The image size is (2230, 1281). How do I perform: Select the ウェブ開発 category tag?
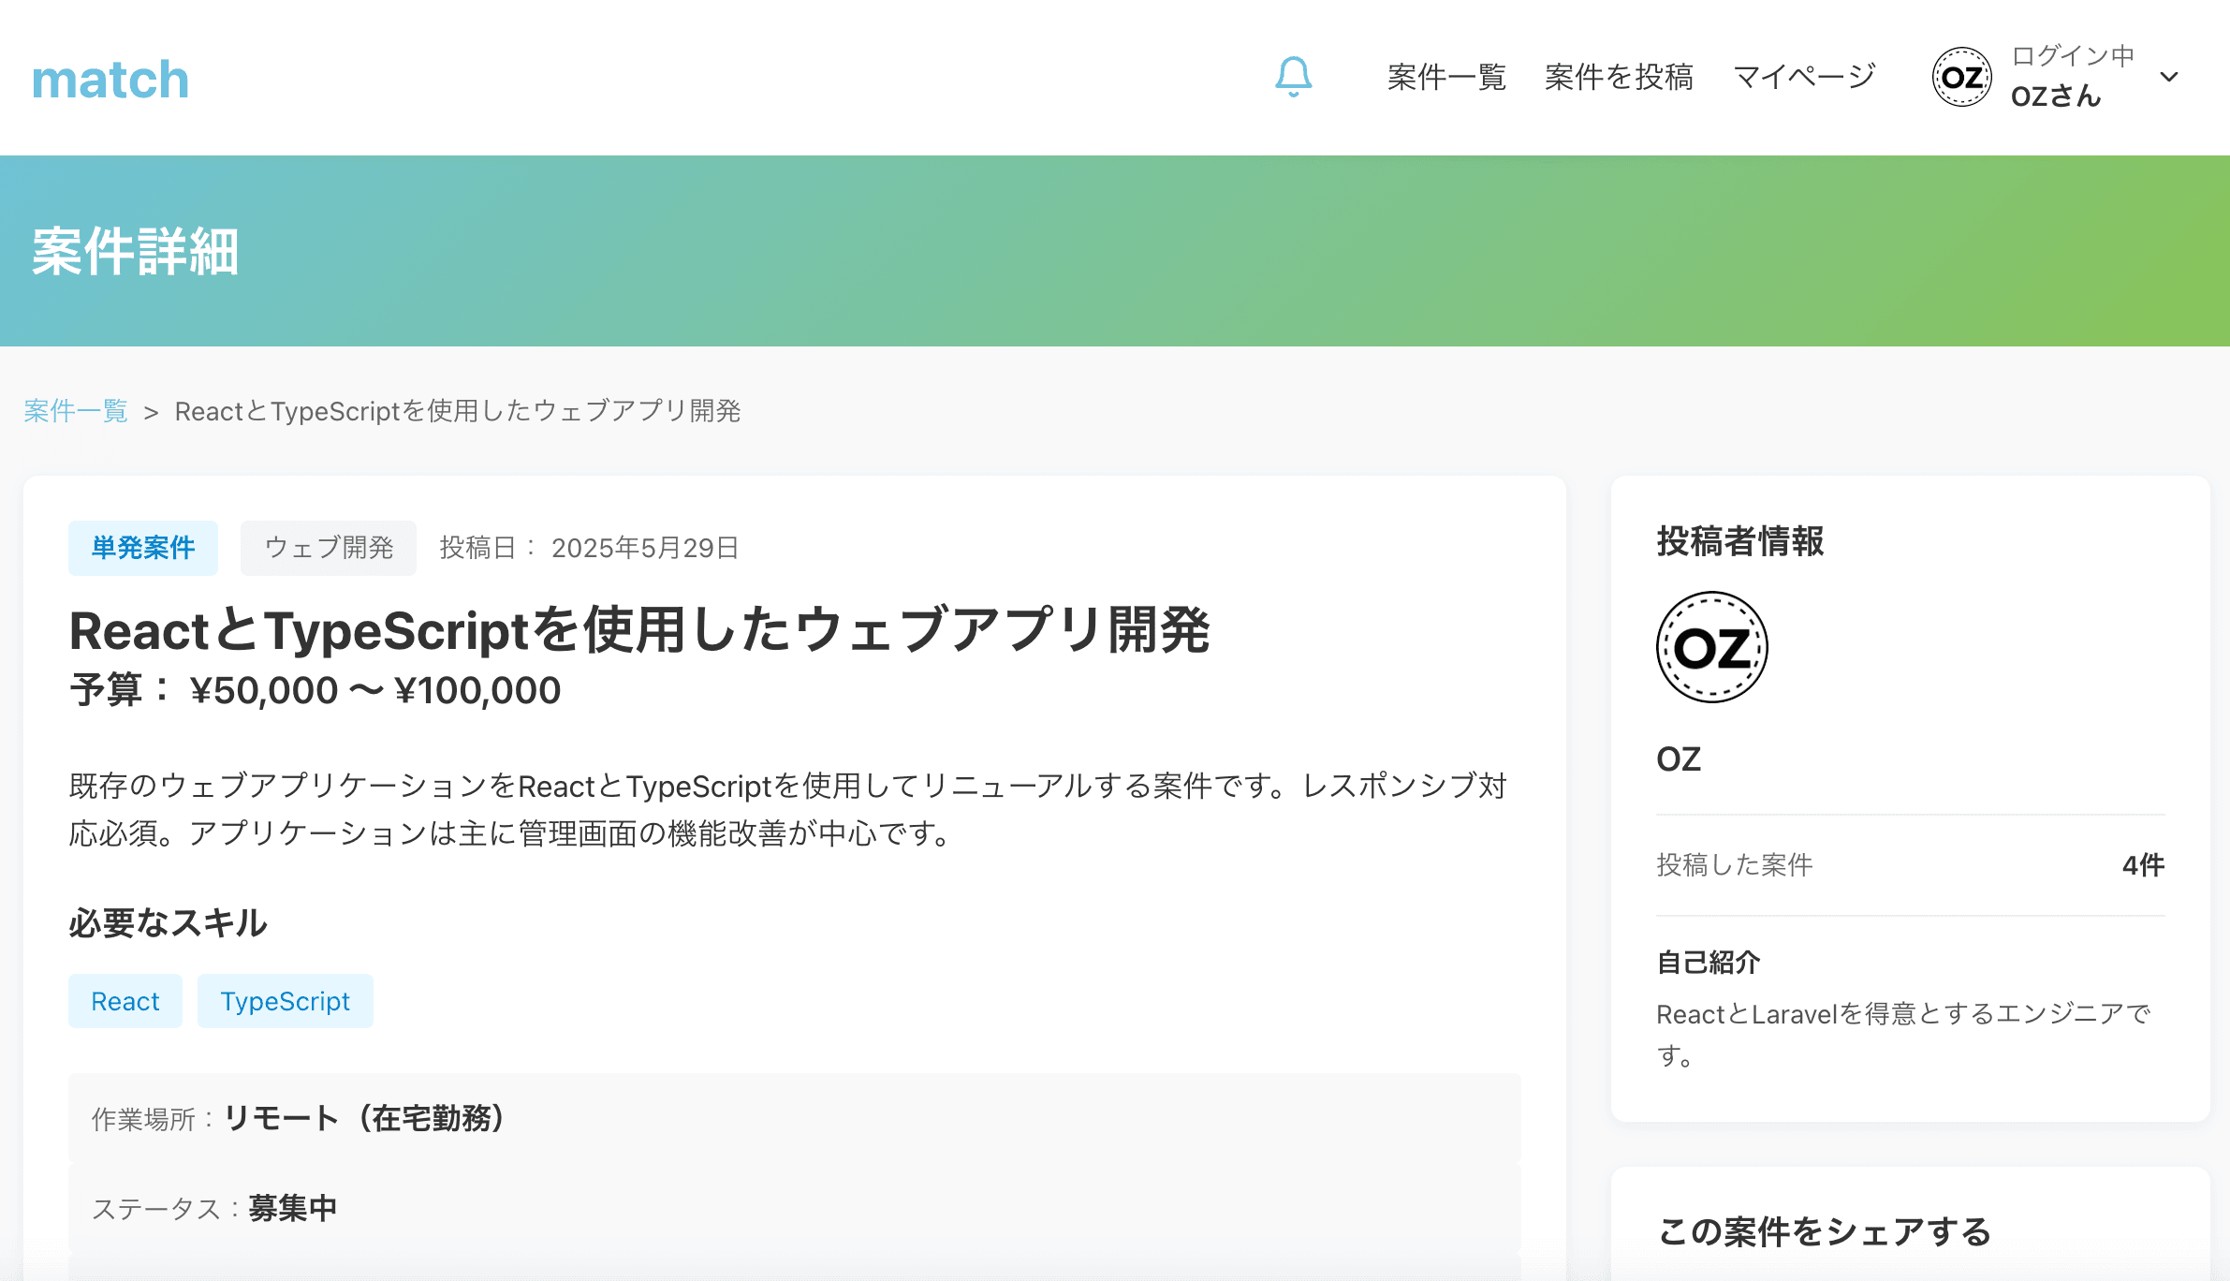[329, 548]
